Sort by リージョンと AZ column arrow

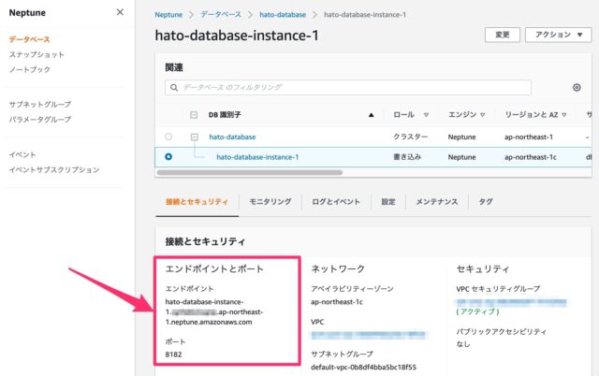pyautogui.click(x=564, y=115)
